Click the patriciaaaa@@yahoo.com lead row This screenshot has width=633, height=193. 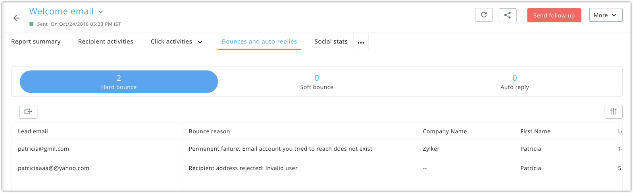click(x=54, y=168)
